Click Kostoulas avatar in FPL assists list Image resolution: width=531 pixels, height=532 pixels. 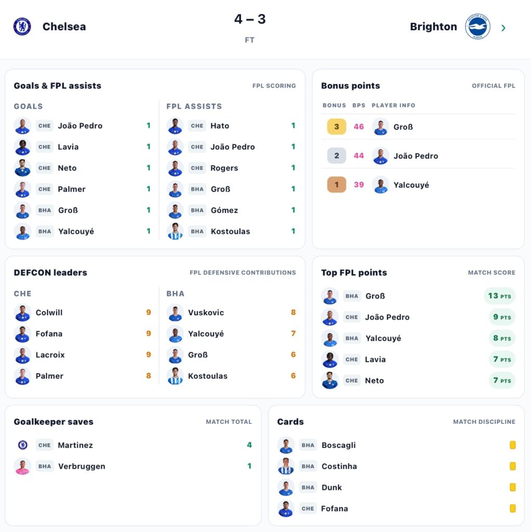pos(175,231)
